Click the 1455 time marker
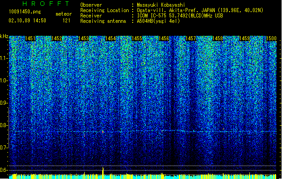Image resolution: width=282 pixels, height=179 pixels. [137, 38]
